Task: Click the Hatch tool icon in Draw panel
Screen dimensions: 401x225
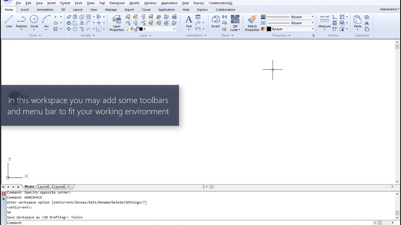Action: [x=55, y=29]
